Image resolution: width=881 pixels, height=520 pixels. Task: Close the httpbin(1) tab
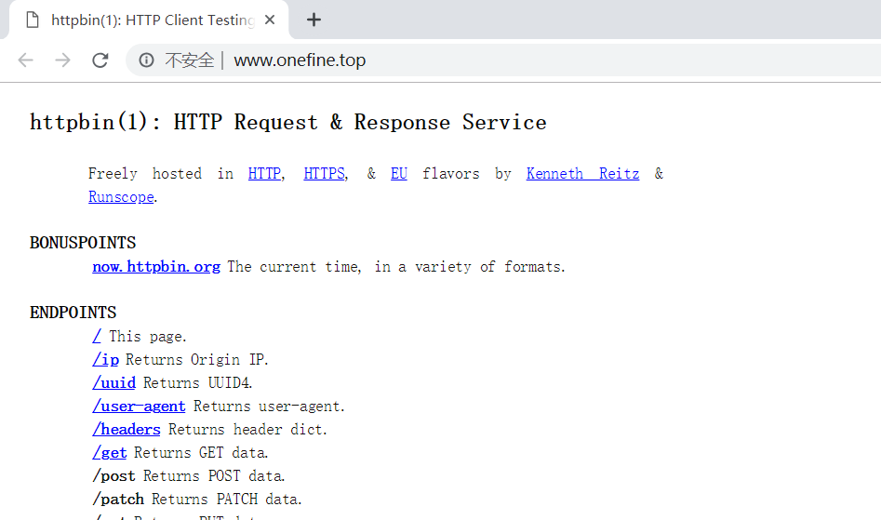(x=270, y=20)
